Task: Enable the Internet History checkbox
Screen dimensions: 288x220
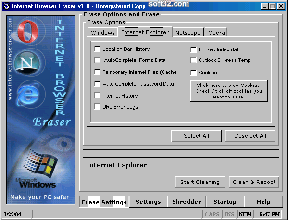Action: (97, 96)
